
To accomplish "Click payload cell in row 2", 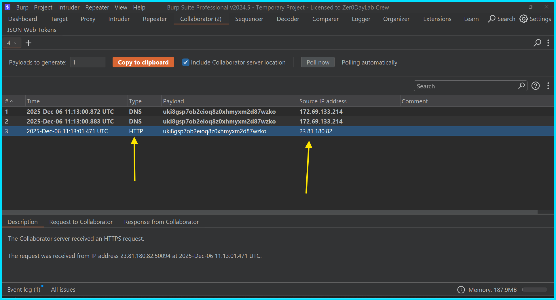I will tap(219, 121).
